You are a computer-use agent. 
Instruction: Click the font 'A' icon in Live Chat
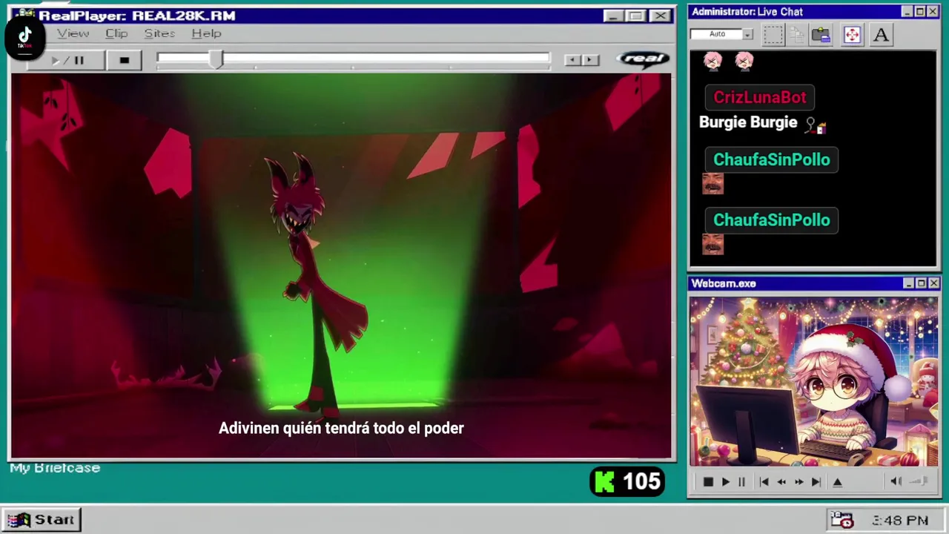(x=881, y=35)
